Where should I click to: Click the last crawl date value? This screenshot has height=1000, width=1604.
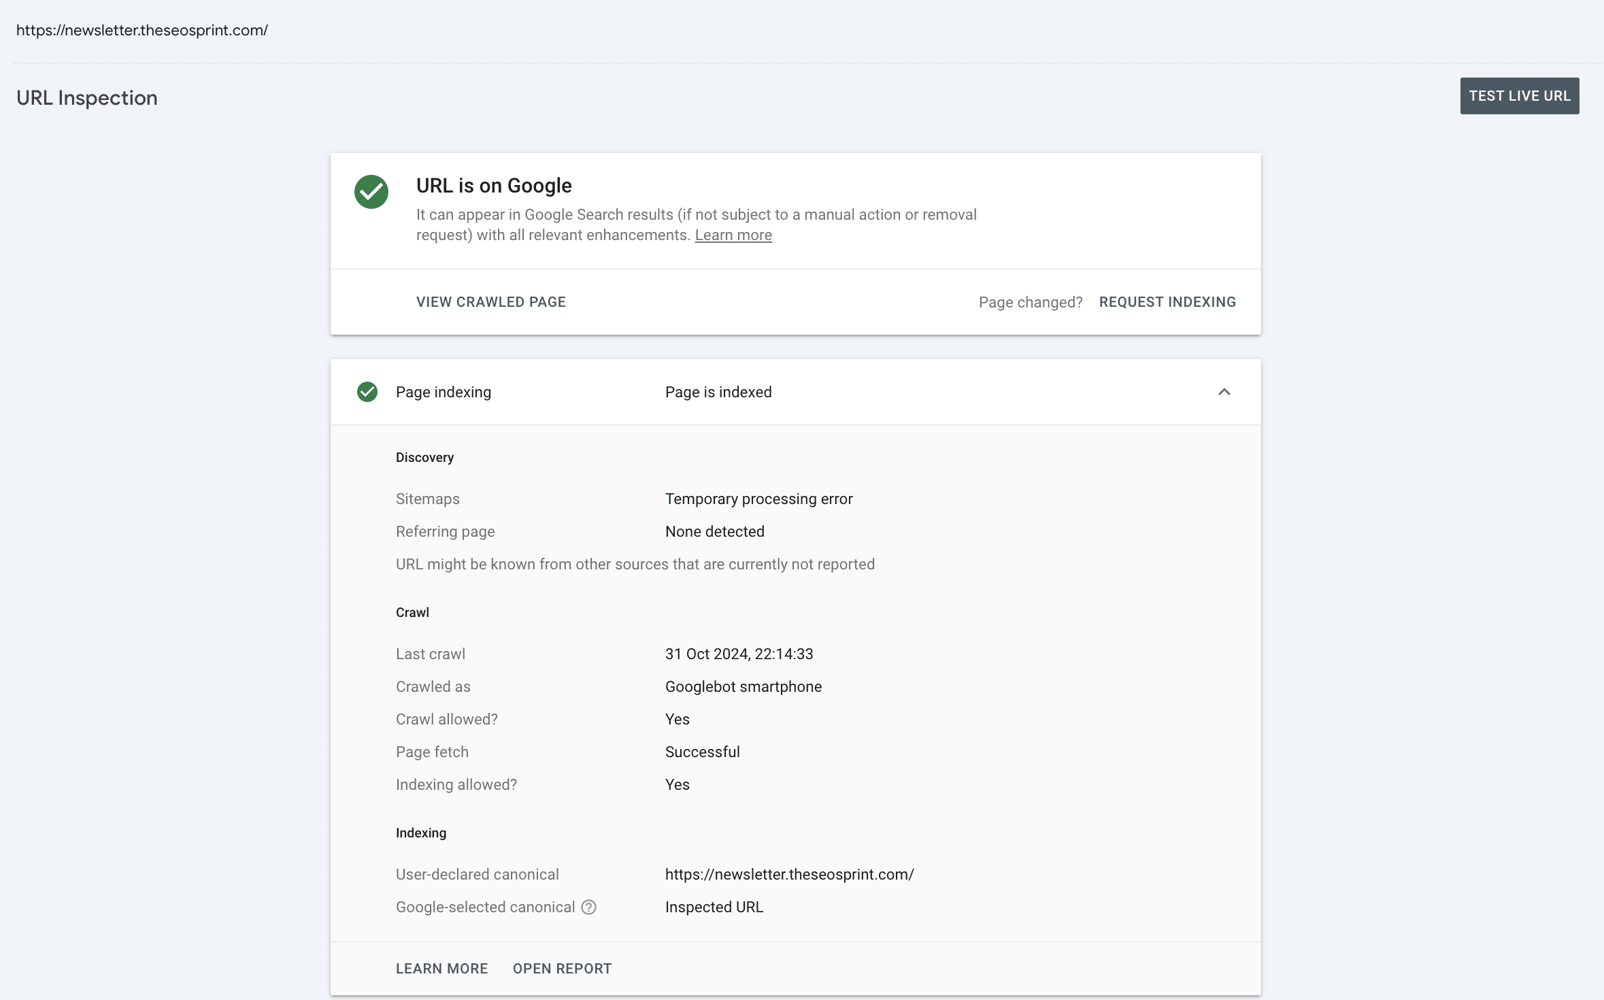(739, 654)
